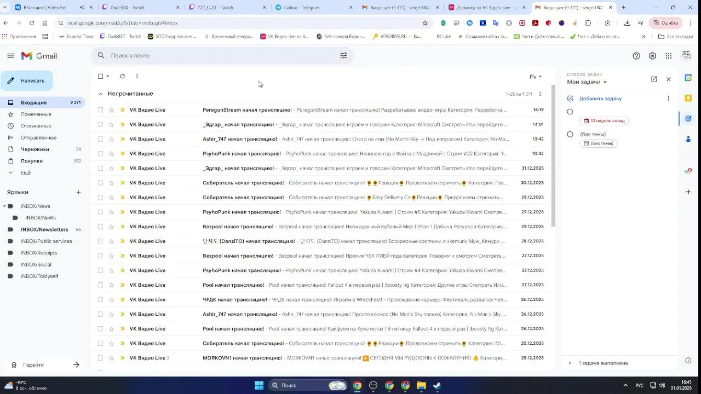The image size is (701, 394).
Task: Expand '1 задача выполнена' completed tasks
Action: [570, 363]
